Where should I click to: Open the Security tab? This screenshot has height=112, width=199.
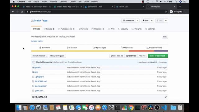point(123,29)
